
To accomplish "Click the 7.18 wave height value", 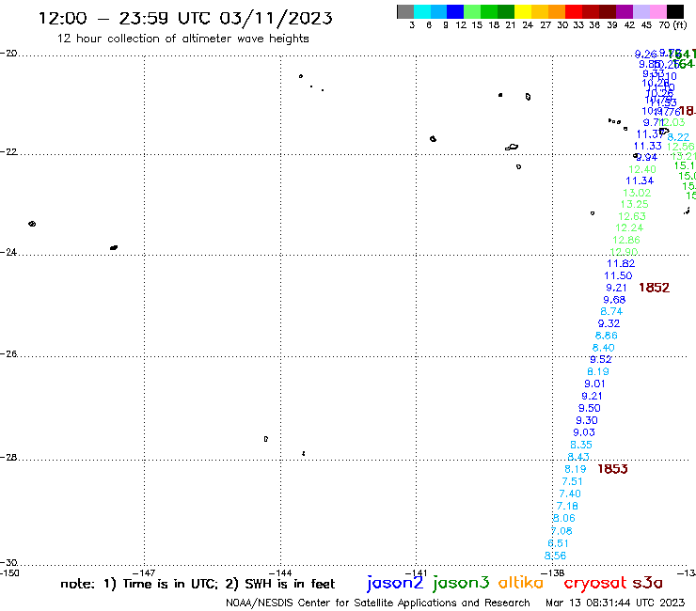I will 567,507.
